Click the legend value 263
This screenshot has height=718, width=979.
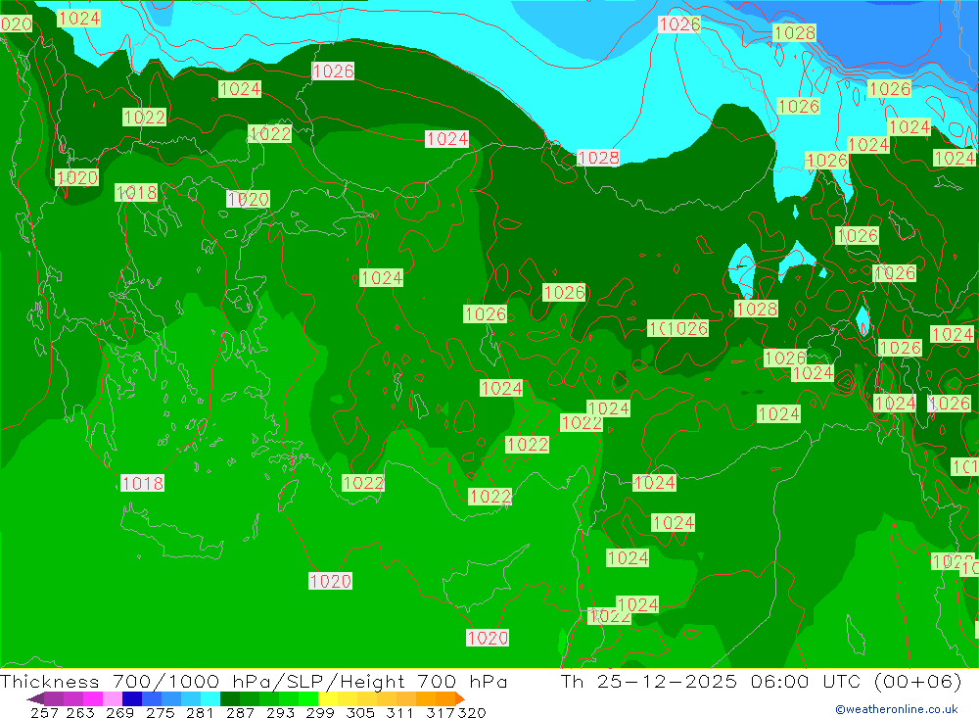click(x=80, y=712)
